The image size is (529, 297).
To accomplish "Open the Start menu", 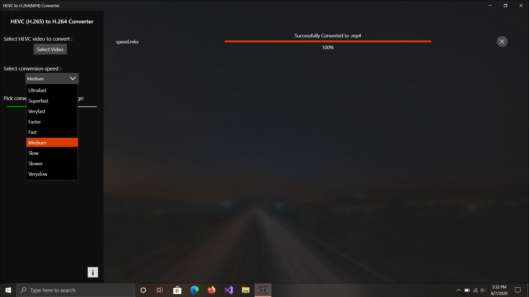I will coord(8,290).
